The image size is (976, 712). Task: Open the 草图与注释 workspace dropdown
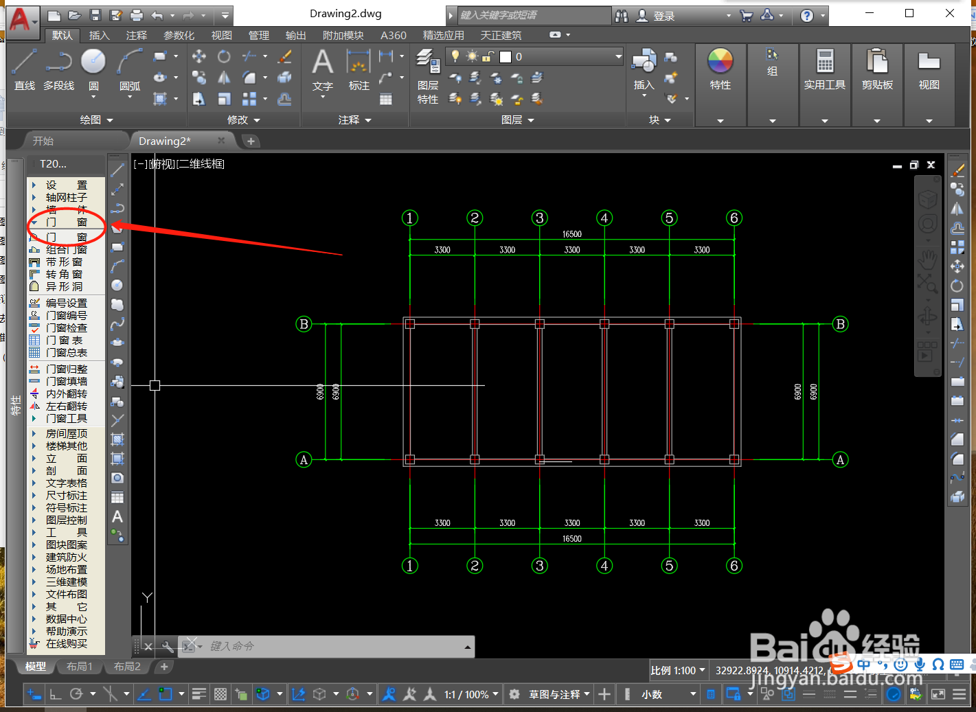coord(559,694)
